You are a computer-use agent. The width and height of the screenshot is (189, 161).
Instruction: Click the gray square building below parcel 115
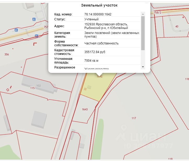pyautogui.click(x=39, y=119)
